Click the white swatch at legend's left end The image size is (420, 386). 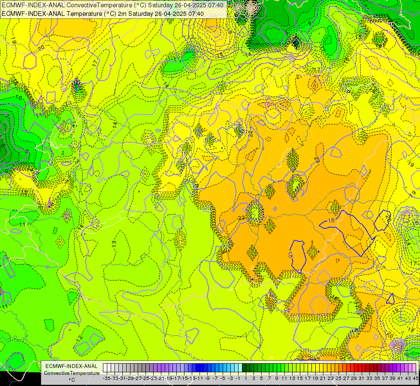[105, 368]
